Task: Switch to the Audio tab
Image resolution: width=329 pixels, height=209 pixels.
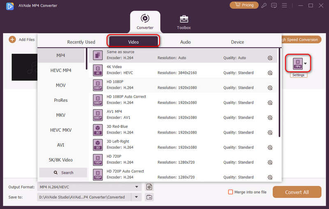Action: click(185, 42)
